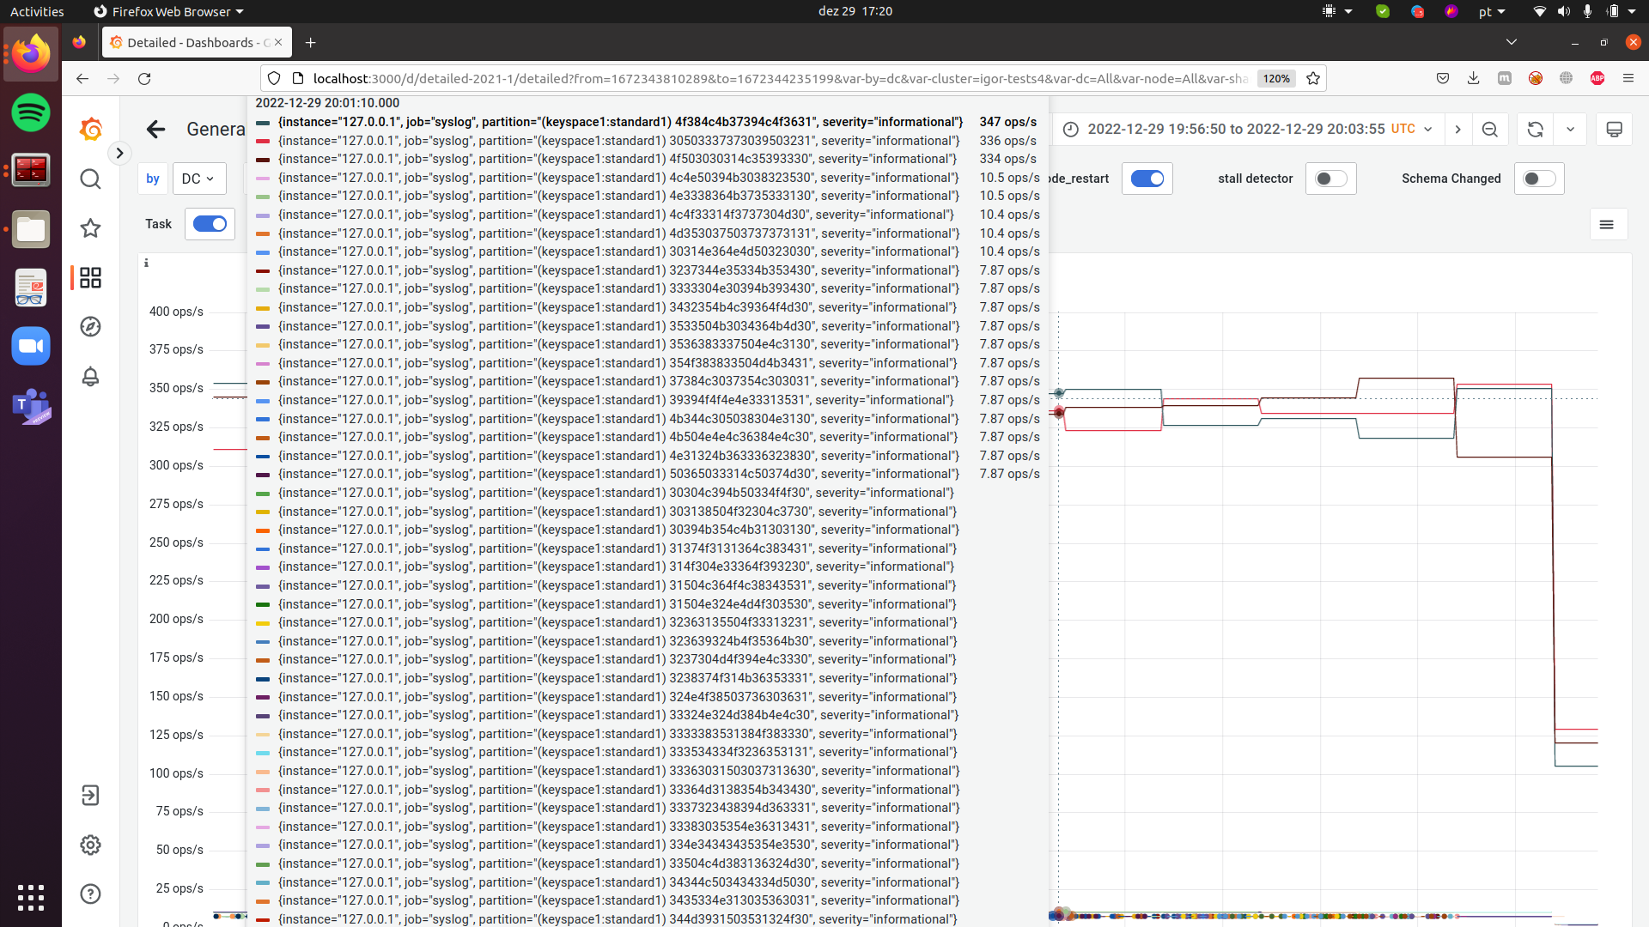
Task: Open Starred dashboards sidebar icon
Action: coord(90,228)
